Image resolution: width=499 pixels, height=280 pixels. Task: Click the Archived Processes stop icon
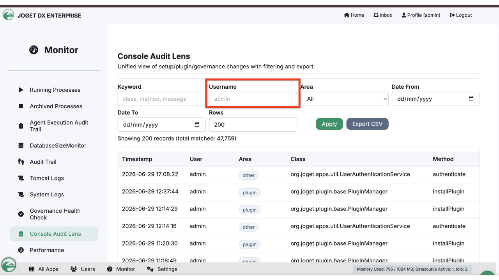point(21,106)
